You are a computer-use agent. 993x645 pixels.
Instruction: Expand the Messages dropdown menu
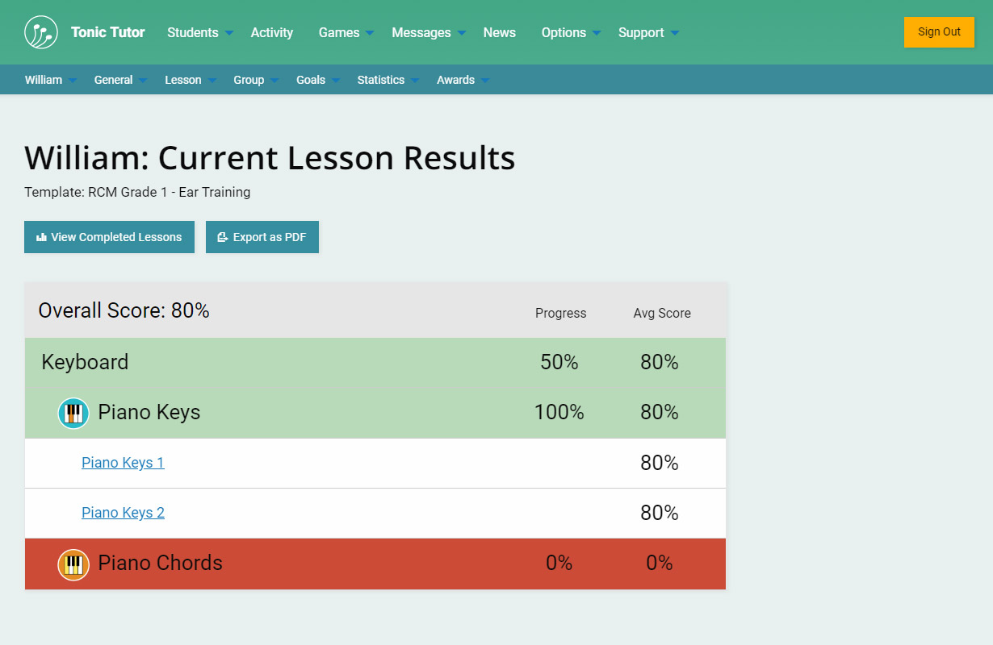click(x=428, y=33)
